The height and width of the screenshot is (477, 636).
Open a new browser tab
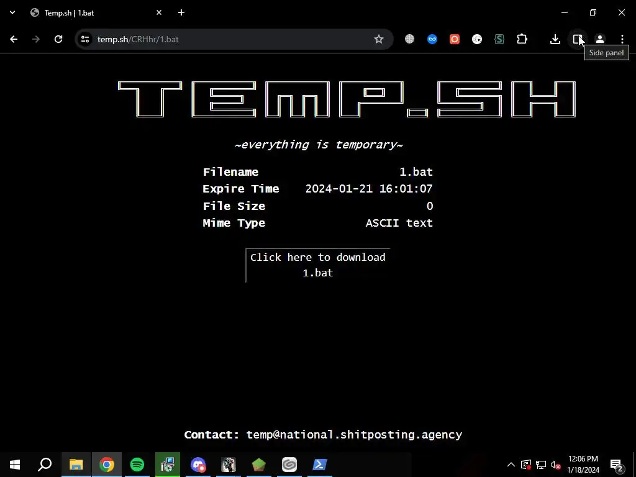[x=181, y=12]
